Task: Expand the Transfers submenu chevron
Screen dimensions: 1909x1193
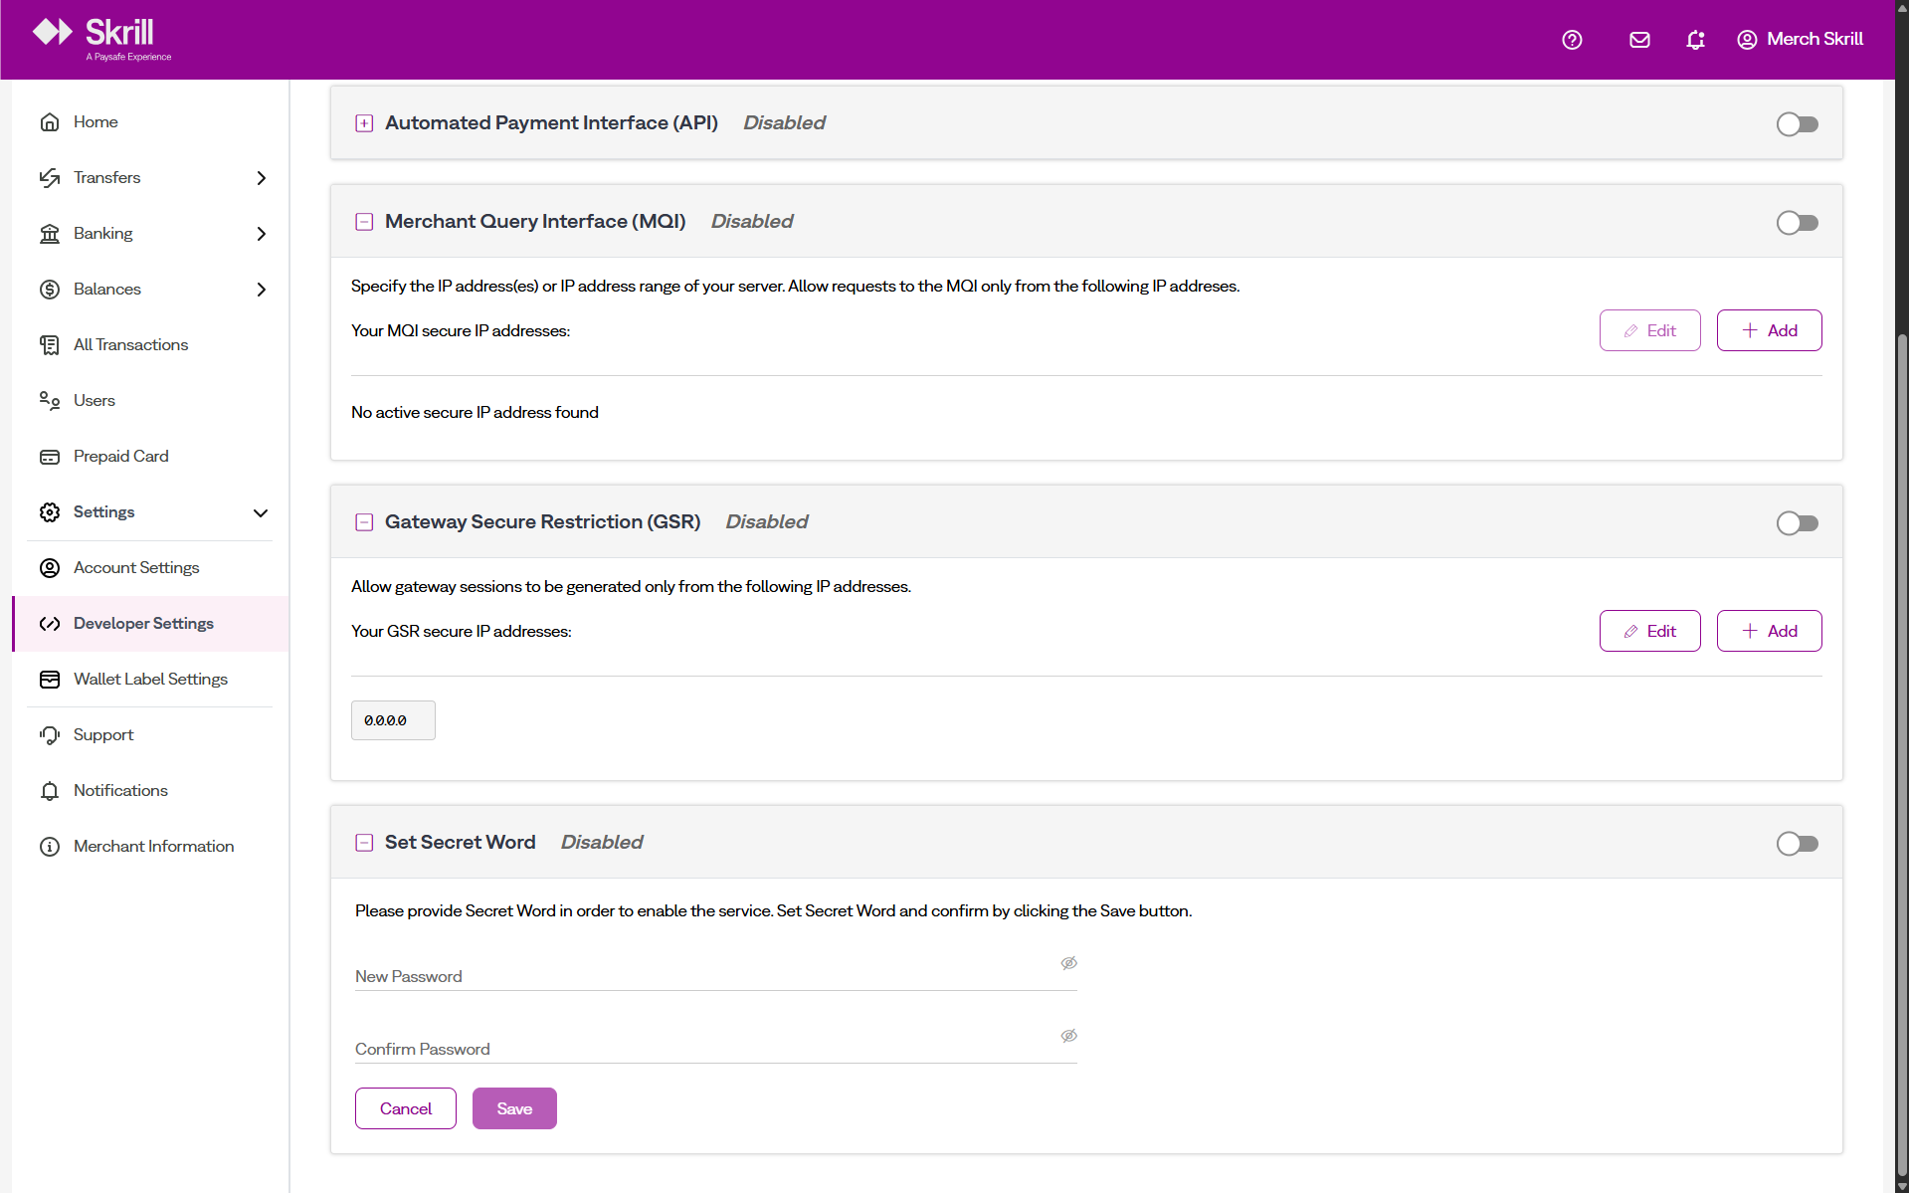Action: (x=261, y=178)
